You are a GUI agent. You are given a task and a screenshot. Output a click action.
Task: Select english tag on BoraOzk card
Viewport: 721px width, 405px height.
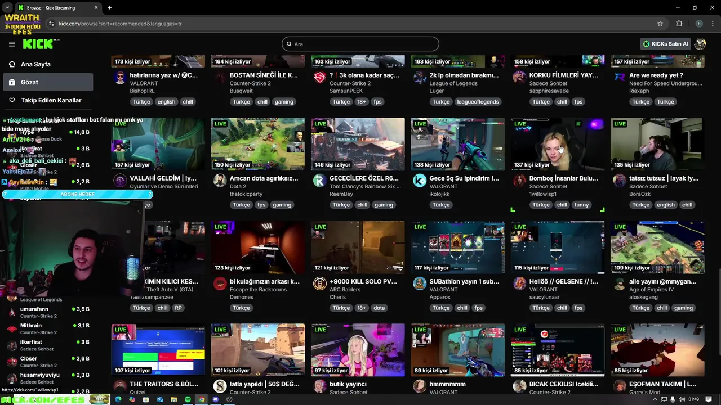coord(665,205)
